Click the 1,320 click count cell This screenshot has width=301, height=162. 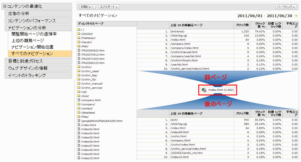click(x=245, y=31)
